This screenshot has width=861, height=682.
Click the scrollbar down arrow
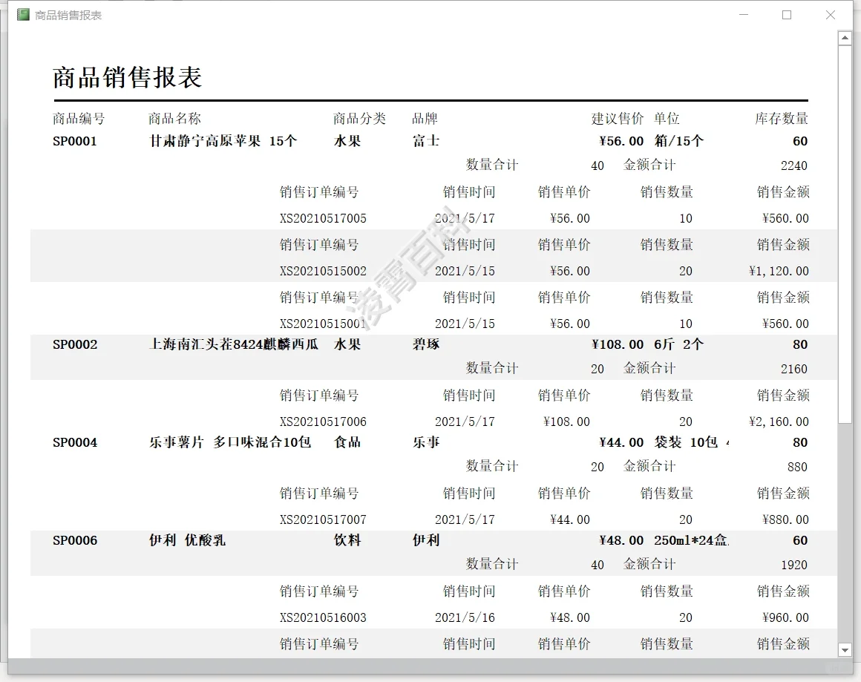pos(845,648)
